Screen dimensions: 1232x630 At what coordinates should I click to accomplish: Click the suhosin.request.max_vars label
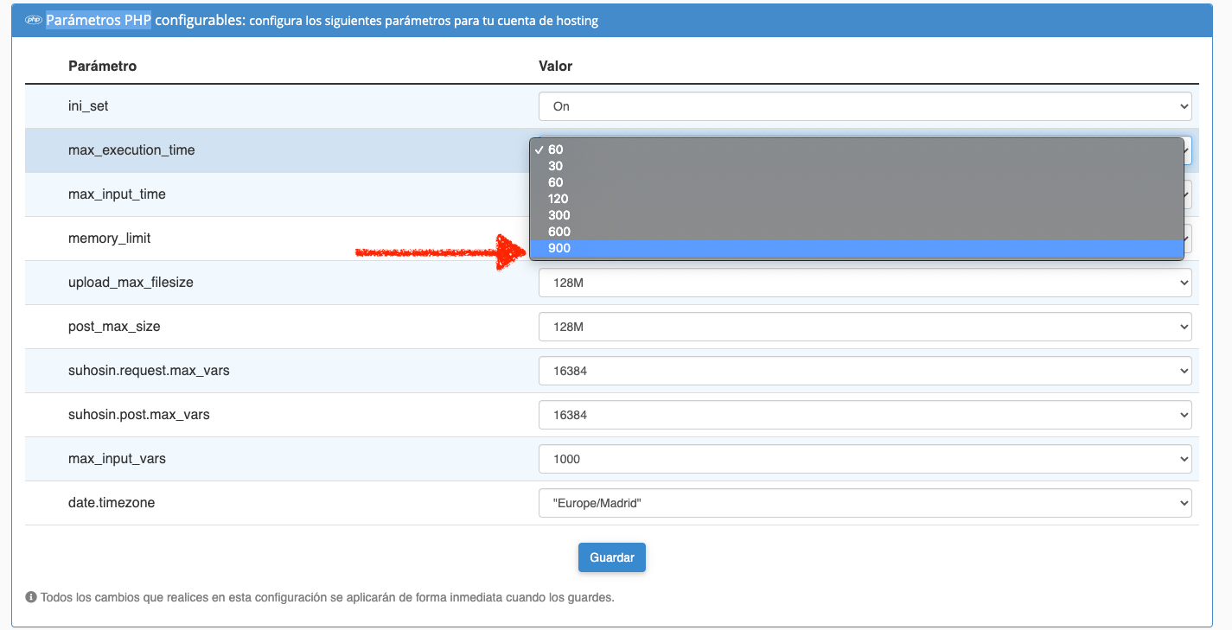149,371
